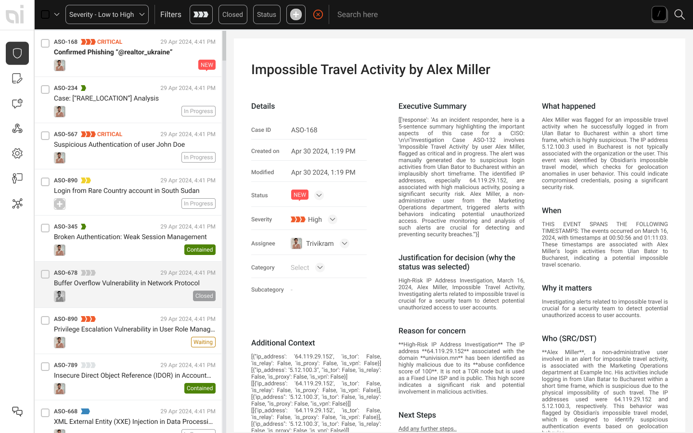Screen dimensions: 693x433
Task: Click the Closed filter chip
Action: coord(232,14)
